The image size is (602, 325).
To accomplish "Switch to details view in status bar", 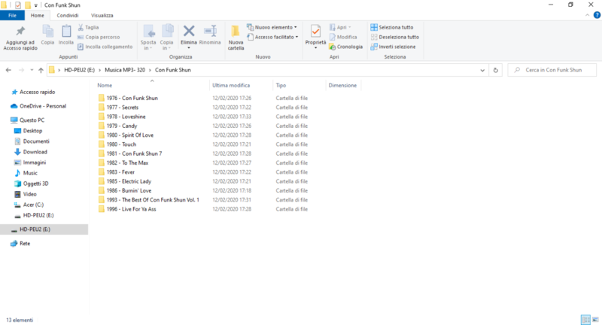I will [x=585, y=319].
